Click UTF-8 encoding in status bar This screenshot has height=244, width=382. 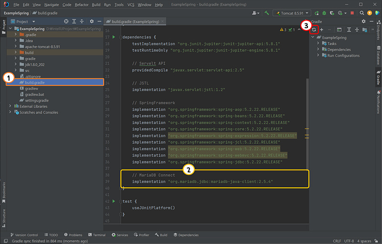[x=349, y=241]
